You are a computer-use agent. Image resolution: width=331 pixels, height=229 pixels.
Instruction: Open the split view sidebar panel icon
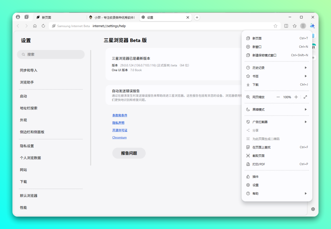tap(286, 26)
